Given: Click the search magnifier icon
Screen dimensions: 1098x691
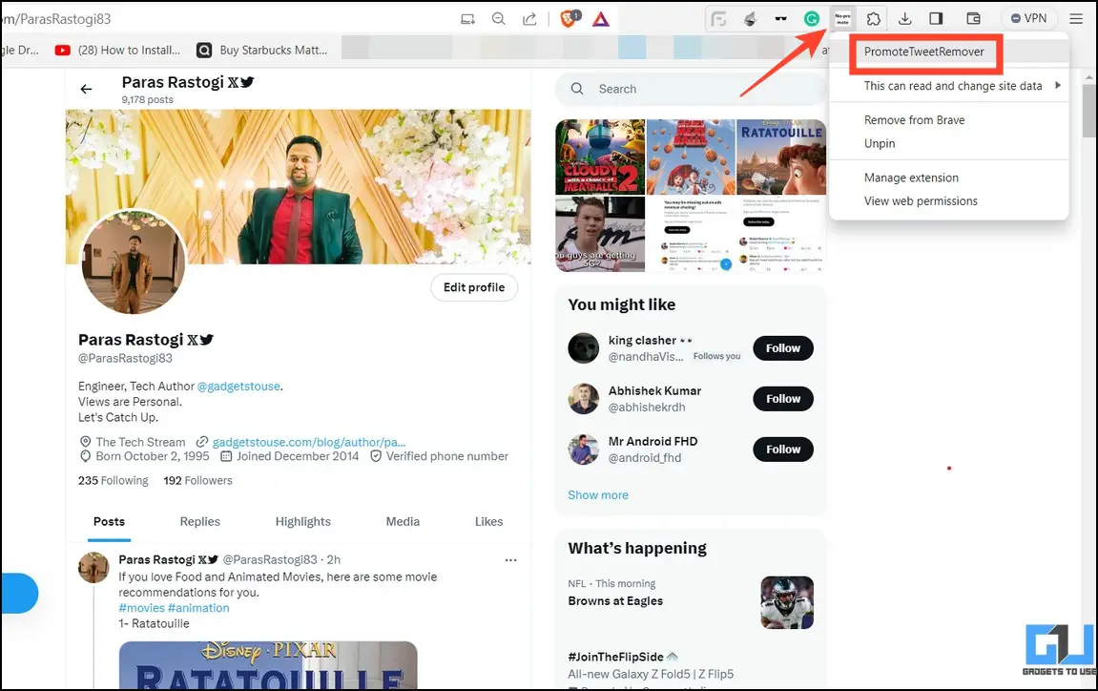Looking at the screenshot, I should tap(577, 89).
